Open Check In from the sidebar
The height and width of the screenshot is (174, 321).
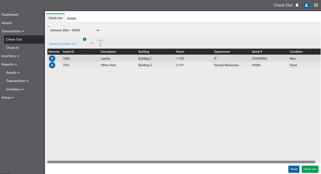(x=13, y=48)
